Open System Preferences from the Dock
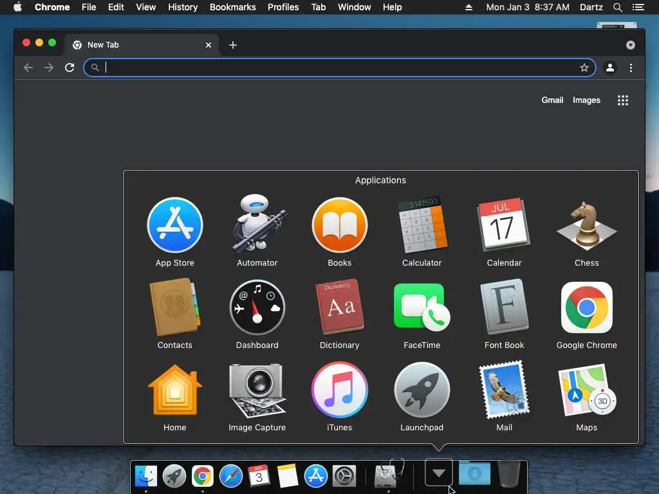Image resolution: width=659 pixels, height=494 pixels. 344,477
